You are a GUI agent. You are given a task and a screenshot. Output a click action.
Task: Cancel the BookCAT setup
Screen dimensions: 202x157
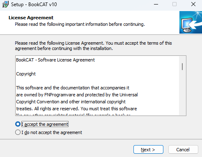pyautogui.click(x=183, y=150)
